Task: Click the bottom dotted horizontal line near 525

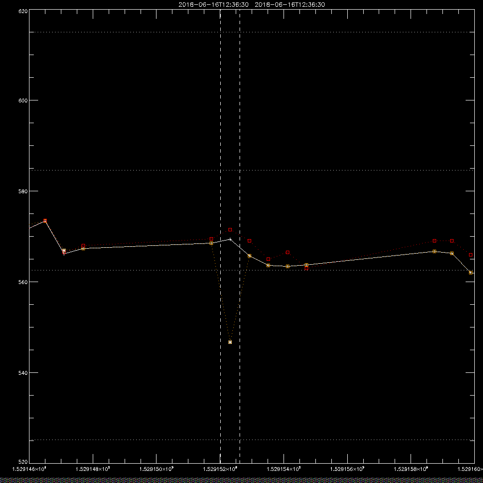Action: click(x=252, y=440)
